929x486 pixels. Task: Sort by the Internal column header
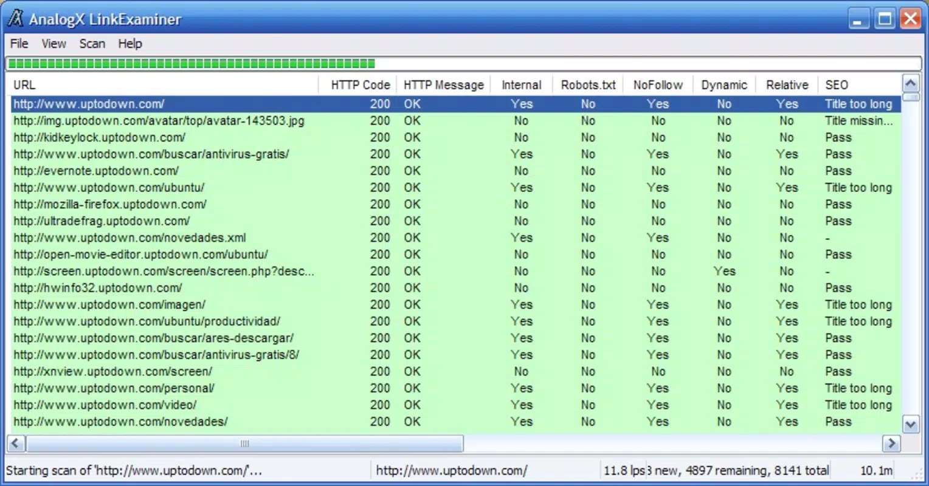point(521,85)
